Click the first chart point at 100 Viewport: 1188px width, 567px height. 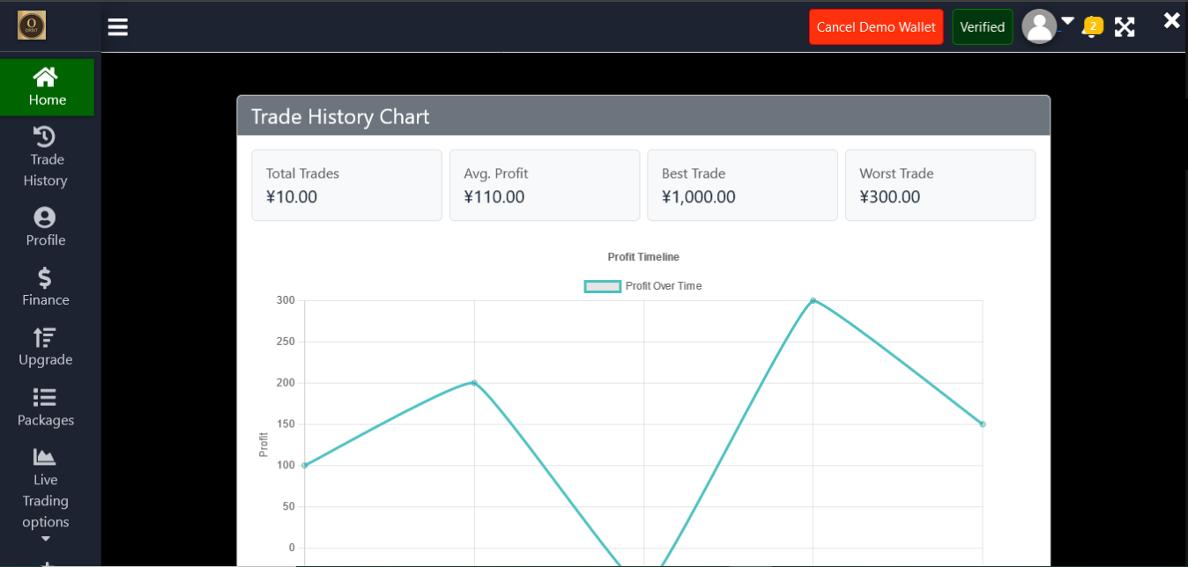click(x=305, y=465)
